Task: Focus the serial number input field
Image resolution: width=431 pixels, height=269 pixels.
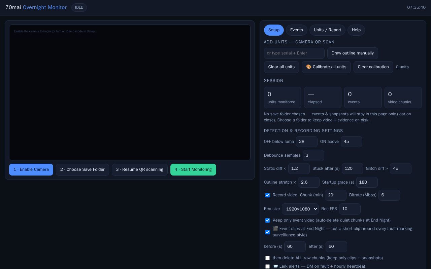Action: coord(294,53)
